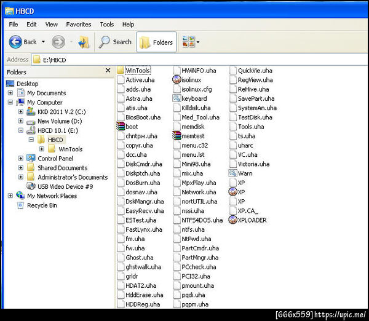Select My Documents icon in tree
Screen dimensions: 369x321
[21, 93]
